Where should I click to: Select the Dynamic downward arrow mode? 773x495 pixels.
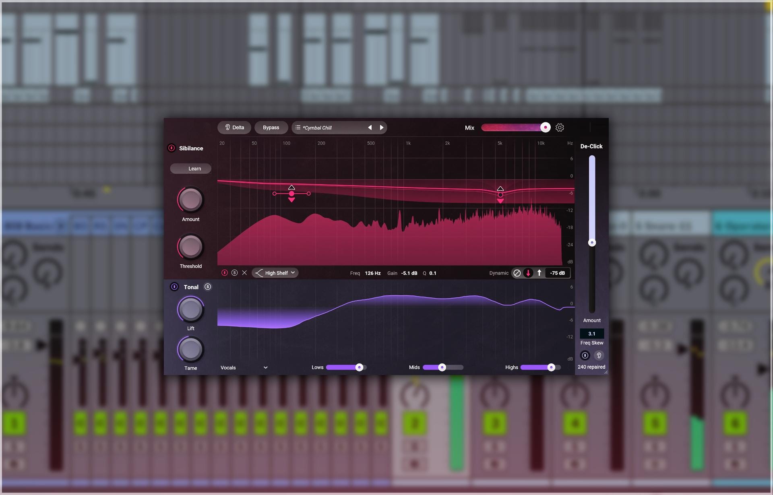[528, 273]
